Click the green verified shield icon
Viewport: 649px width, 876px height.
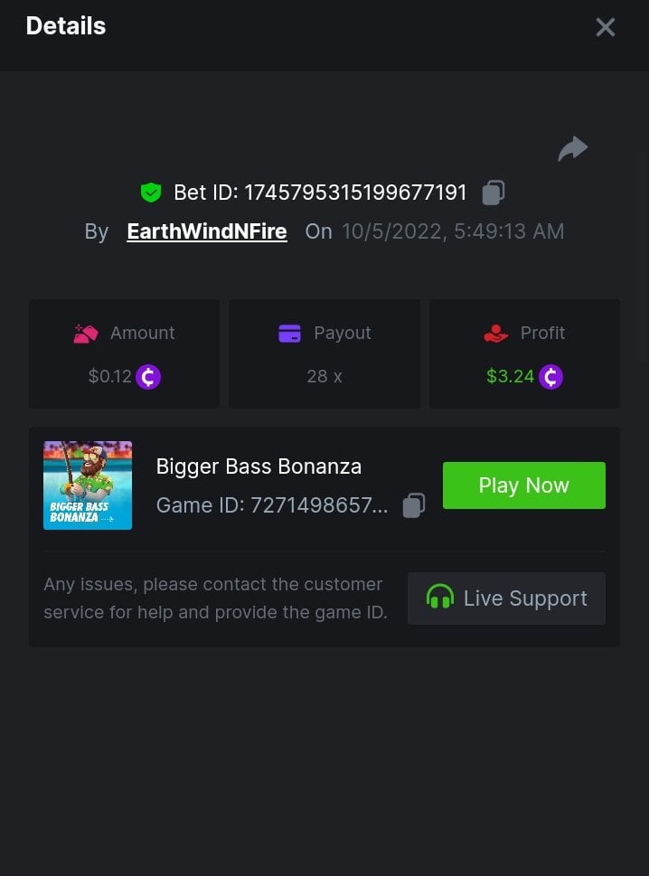pos(150,192)
